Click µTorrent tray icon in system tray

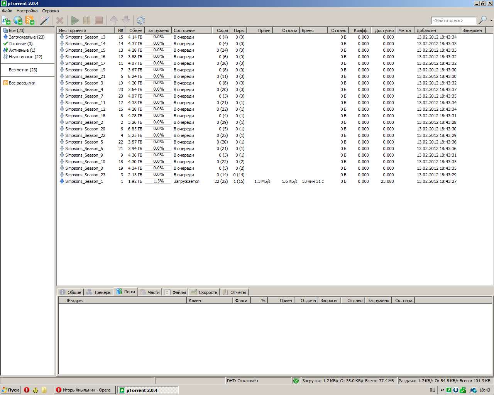449,390
